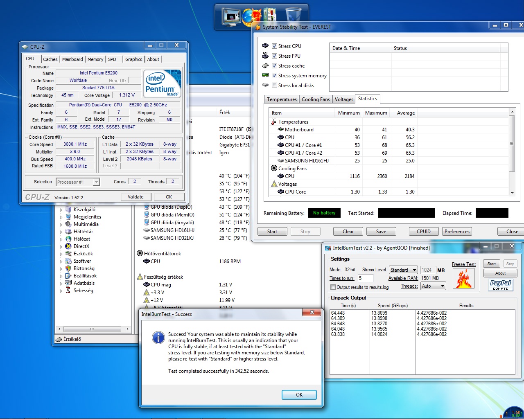The image size is (524, 419).
Task: Click the Temperatures thermometer icon in Statistics
Action: coord(274,122)
